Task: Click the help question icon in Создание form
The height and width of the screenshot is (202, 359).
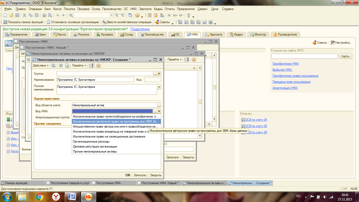Action: pos(99,65)
